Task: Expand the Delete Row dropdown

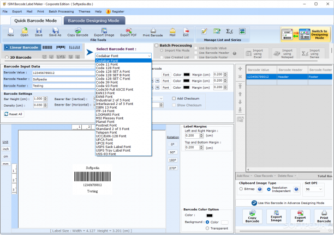Action: [295, 176]
